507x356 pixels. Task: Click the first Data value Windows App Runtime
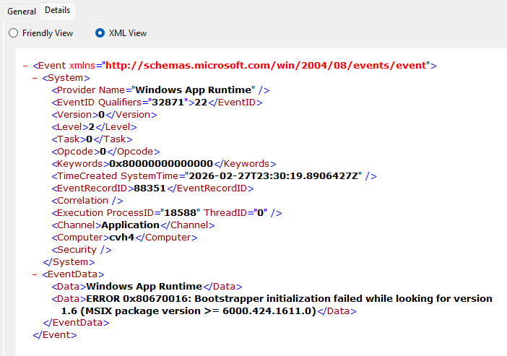point(144,287)
